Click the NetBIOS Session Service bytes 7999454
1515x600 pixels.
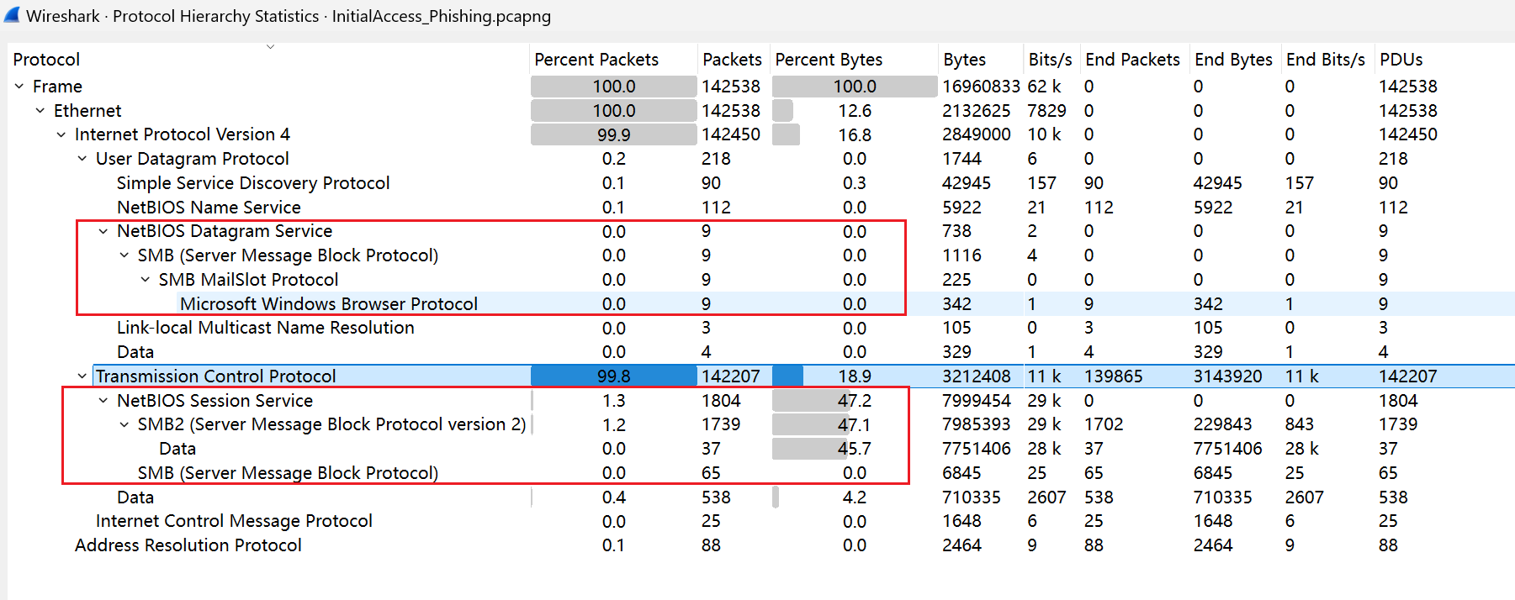tap(976, 401)
